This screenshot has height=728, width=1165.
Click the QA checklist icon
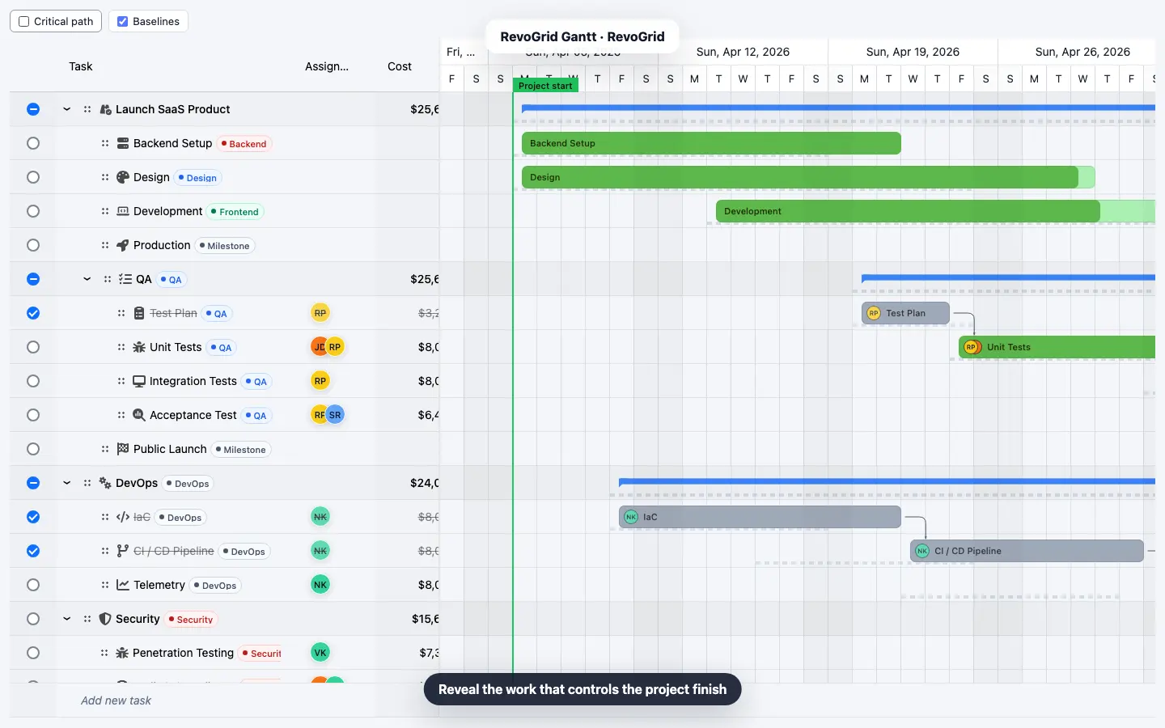pyautogui.click(x=125, y=279)
